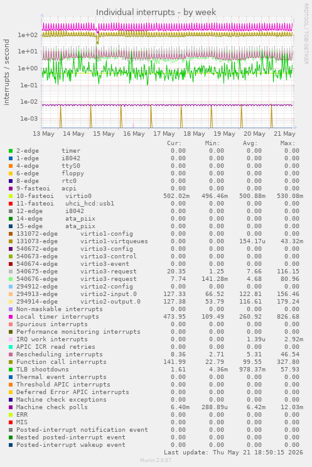Click the Non-maskable interrupts purple swatch

pos(11,309)
